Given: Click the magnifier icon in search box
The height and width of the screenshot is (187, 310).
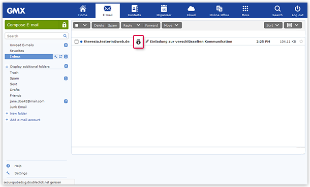Looking at the screenshot, I should pyautogui.click(x=65, y=36).
